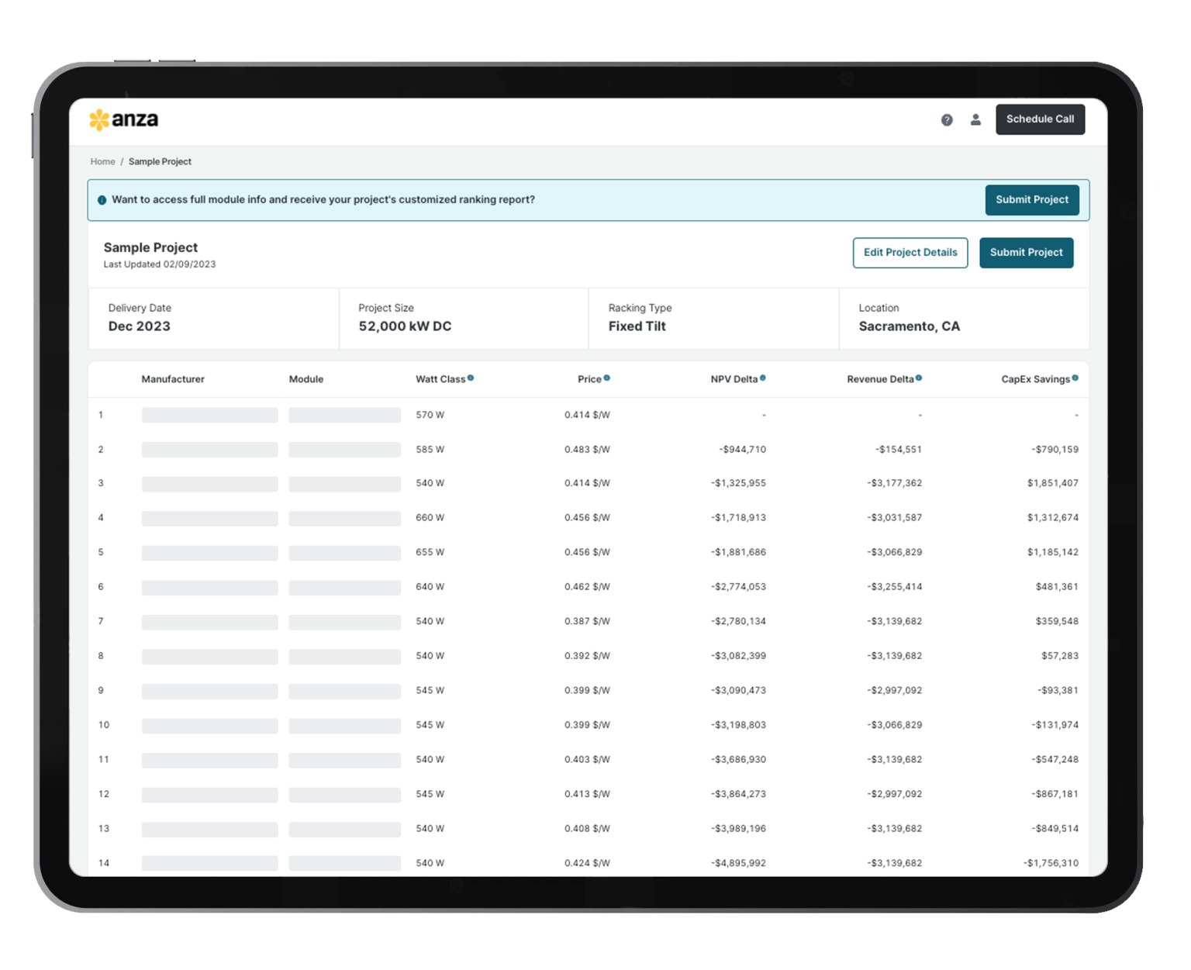Click the Module column header
The image size is (1191, 970).
[x=306, y=379]
